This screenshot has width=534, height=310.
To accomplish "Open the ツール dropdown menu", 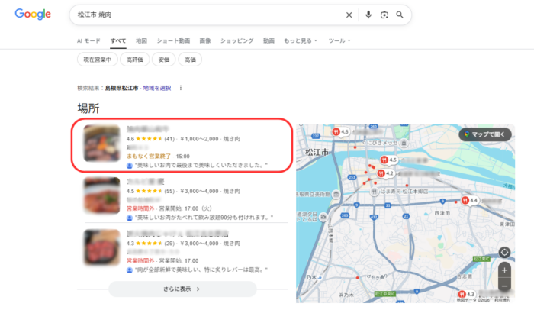I will [x=339, y=40].
